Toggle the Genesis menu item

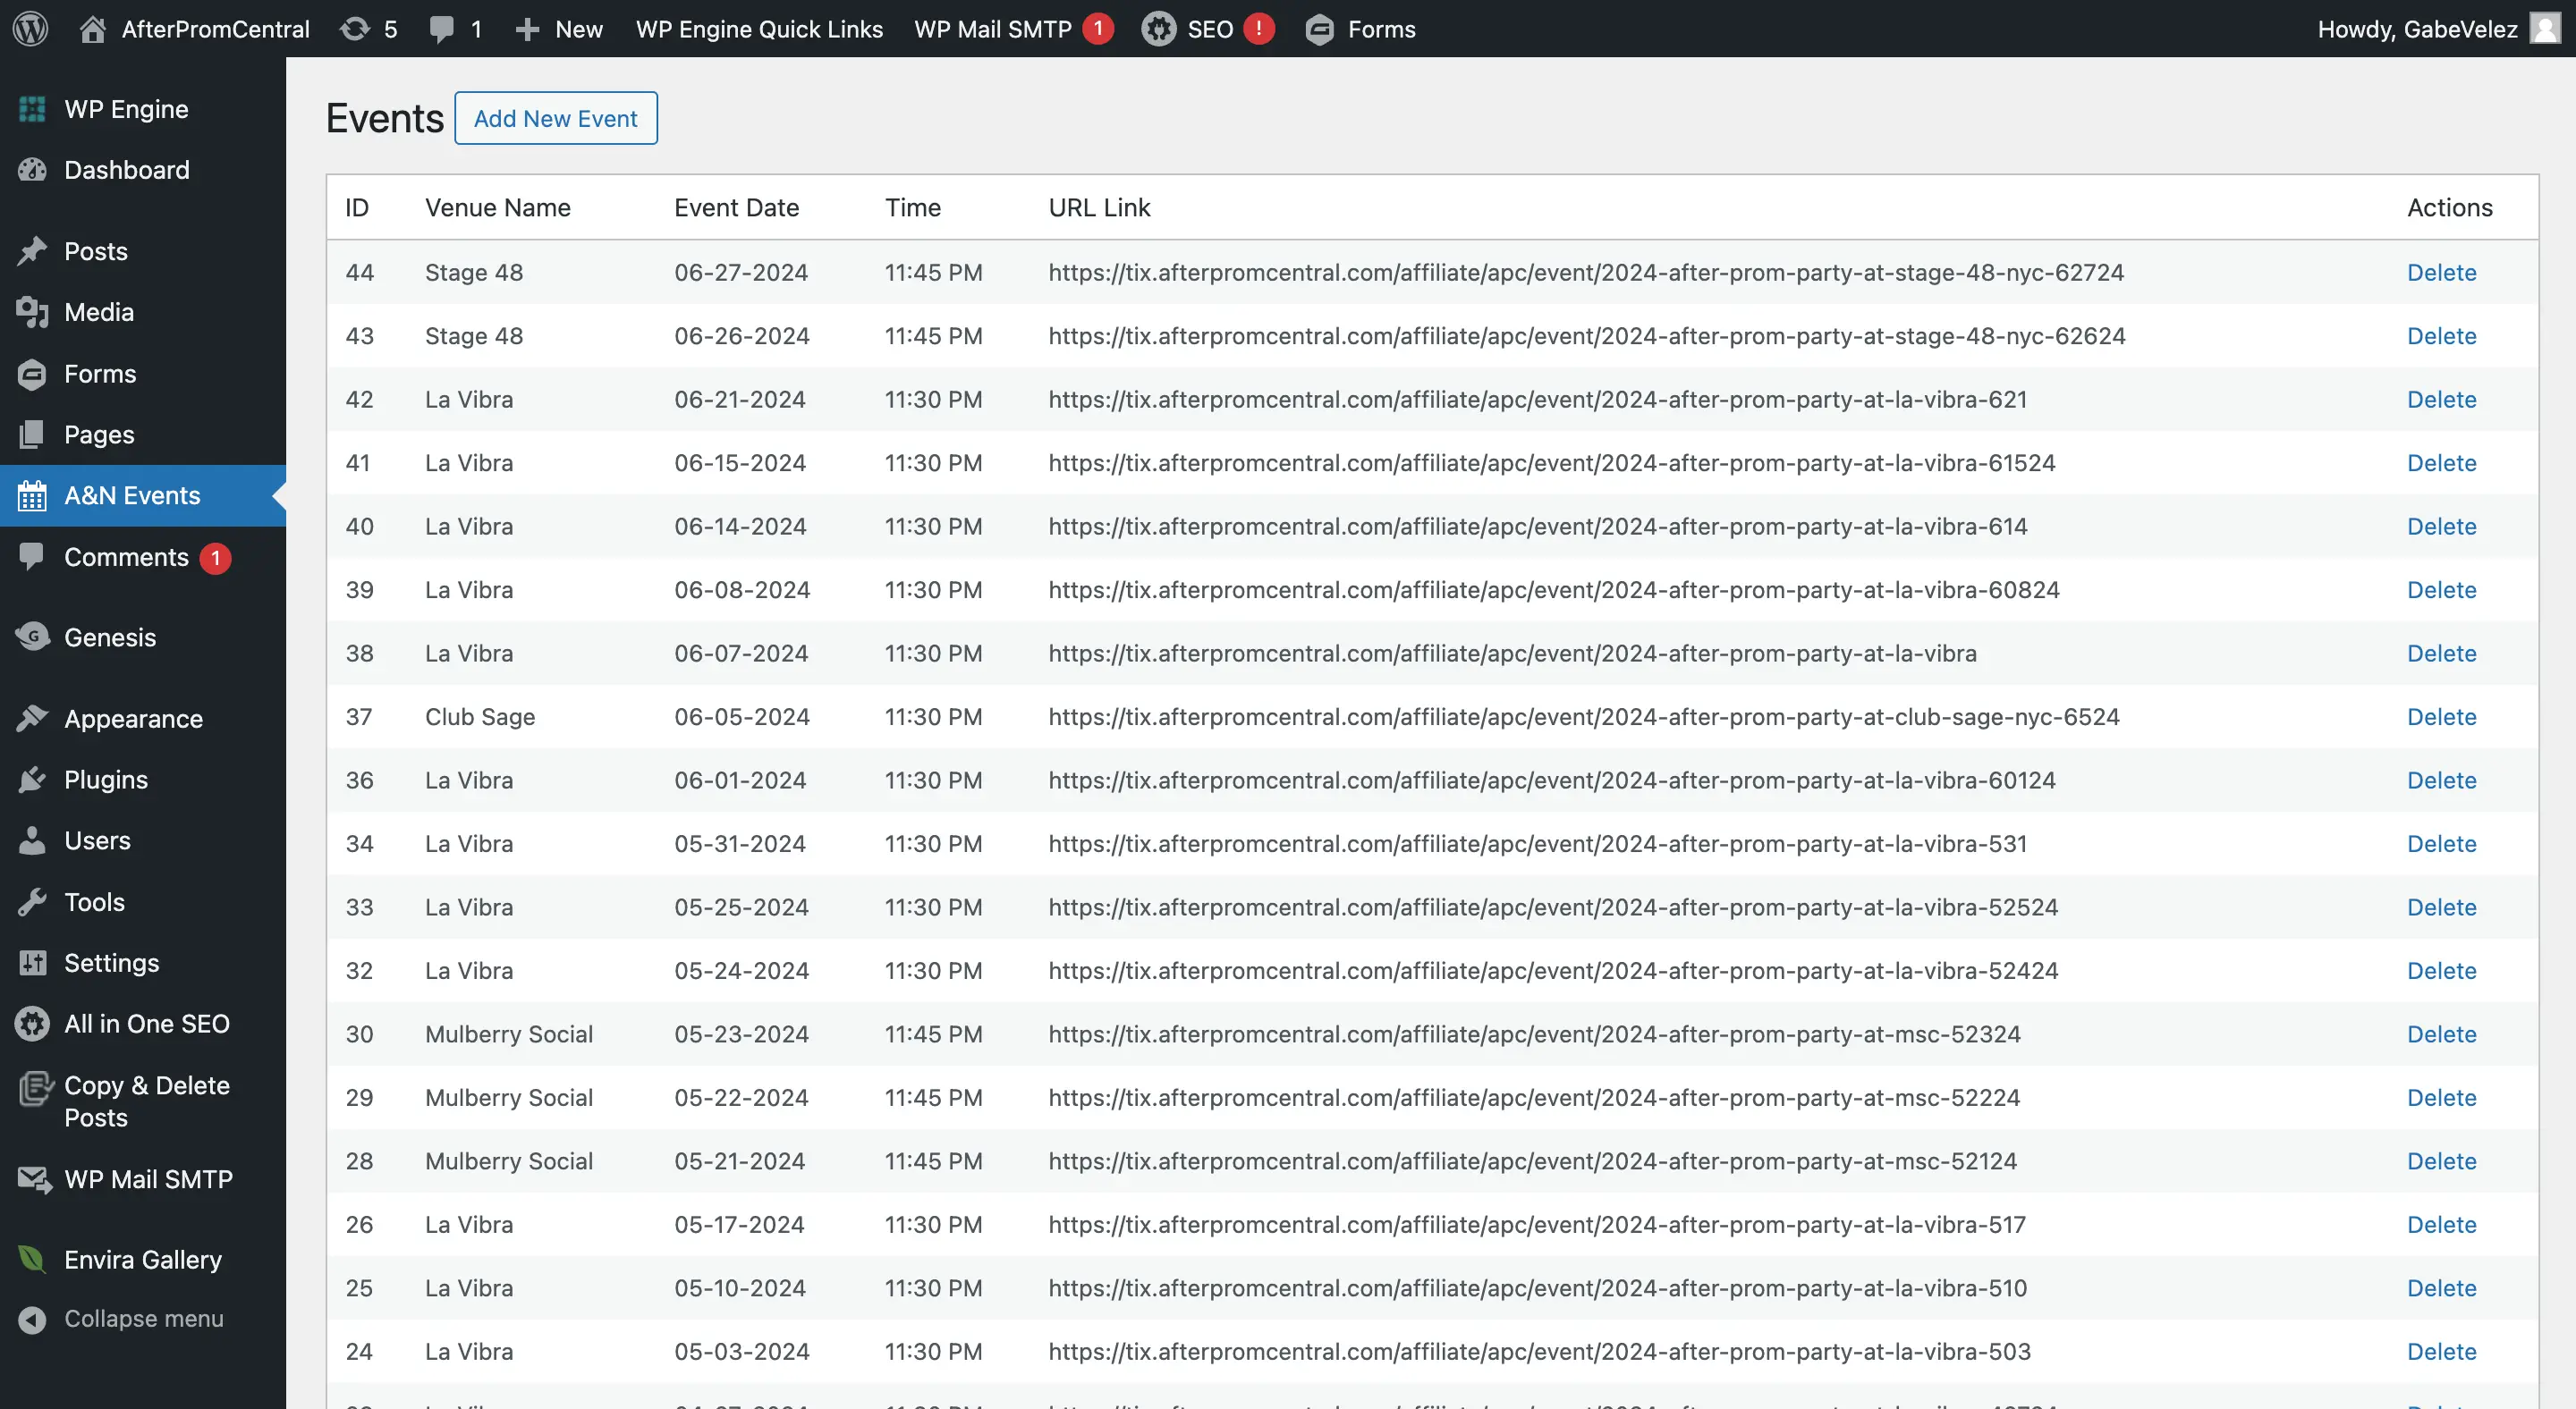(x=107, y=635)
